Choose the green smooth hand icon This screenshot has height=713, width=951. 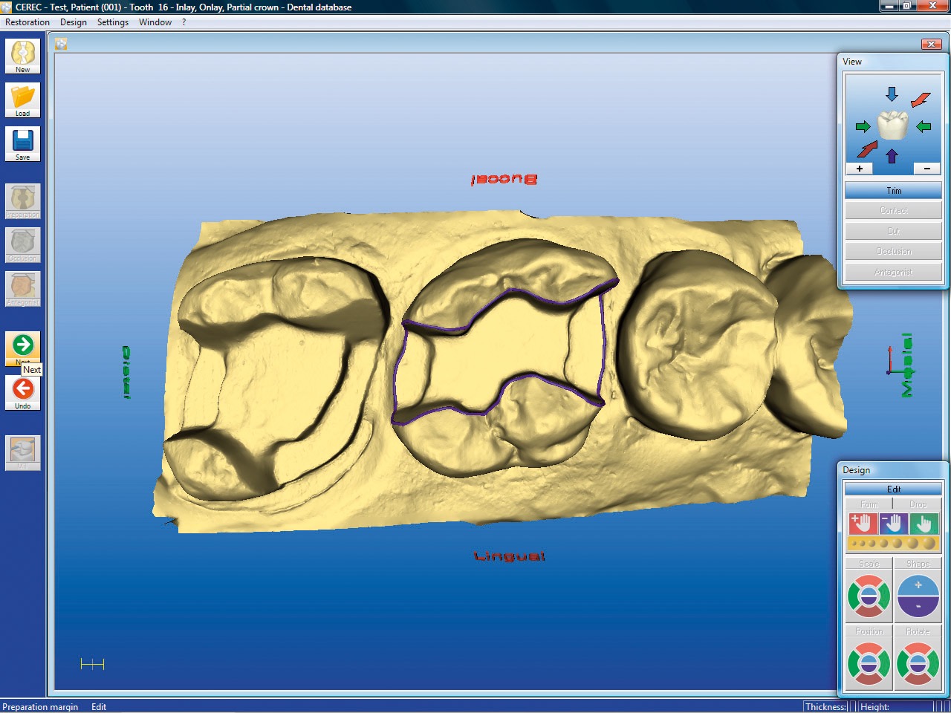point(924,524)
